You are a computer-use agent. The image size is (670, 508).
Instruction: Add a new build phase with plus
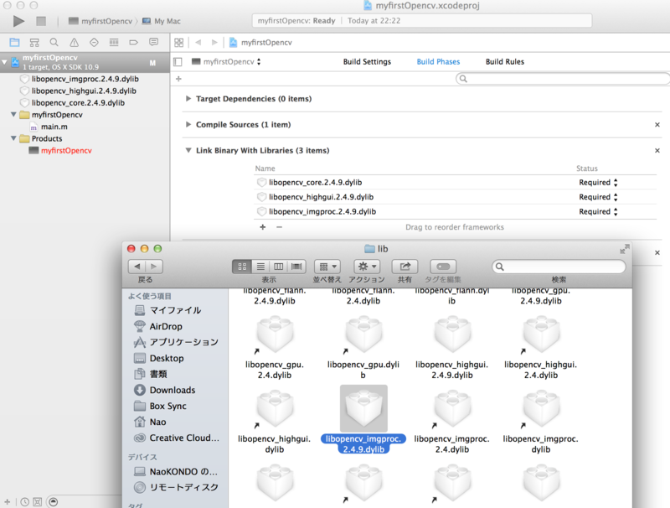[178, 79]
